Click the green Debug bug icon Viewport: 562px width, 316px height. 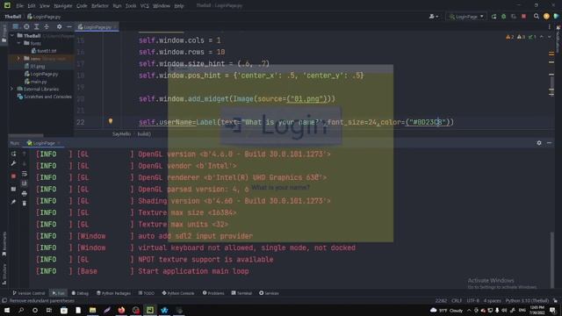(503, 17)
